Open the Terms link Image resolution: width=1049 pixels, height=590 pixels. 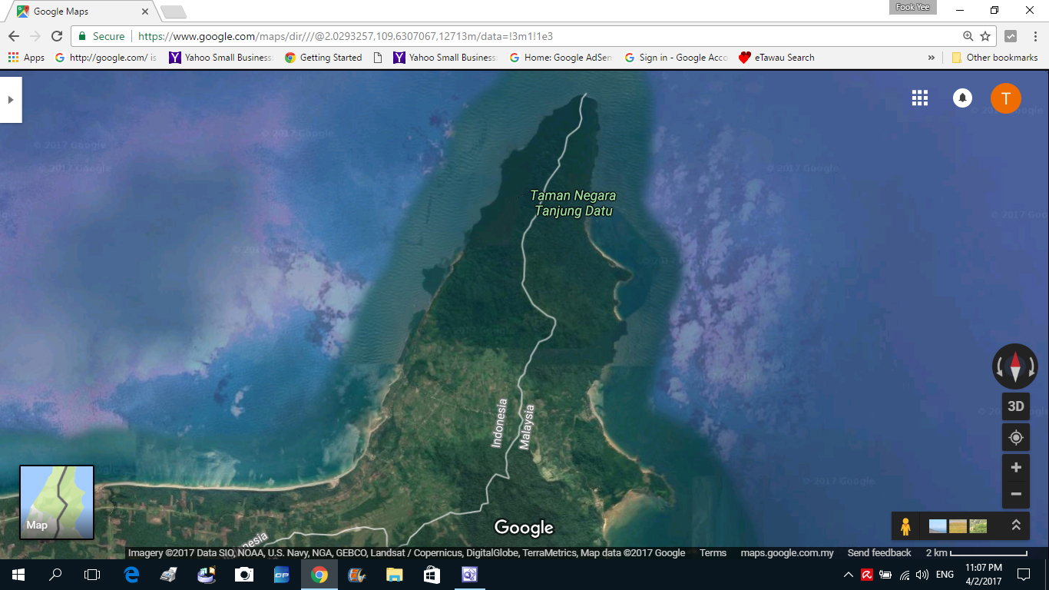pyautogui.click(x=713, y=553)
